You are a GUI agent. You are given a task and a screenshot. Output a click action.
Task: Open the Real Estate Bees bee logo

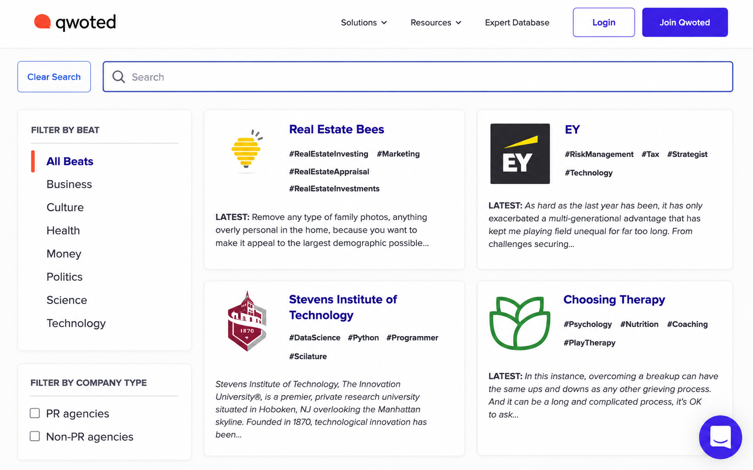pos(247,151)
